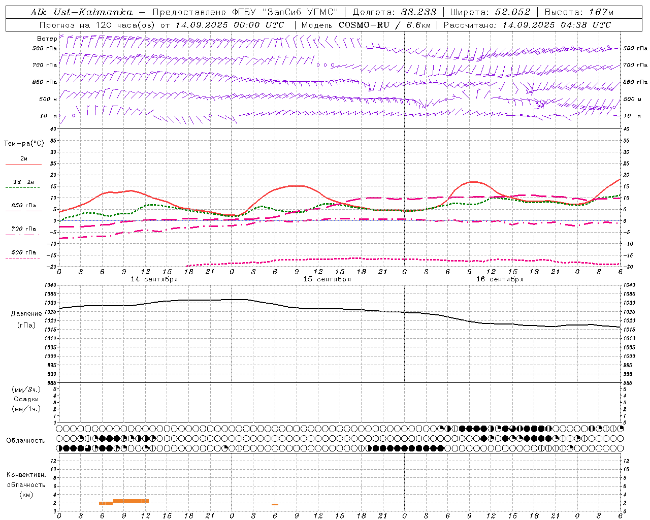
Task: Click the Тем-ра(°C) axis title
Action: [24, 144]
